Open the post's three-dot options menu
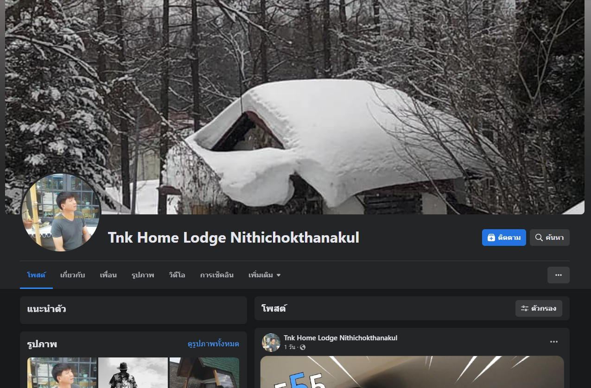591x388 pixels. tap(554, 342)
